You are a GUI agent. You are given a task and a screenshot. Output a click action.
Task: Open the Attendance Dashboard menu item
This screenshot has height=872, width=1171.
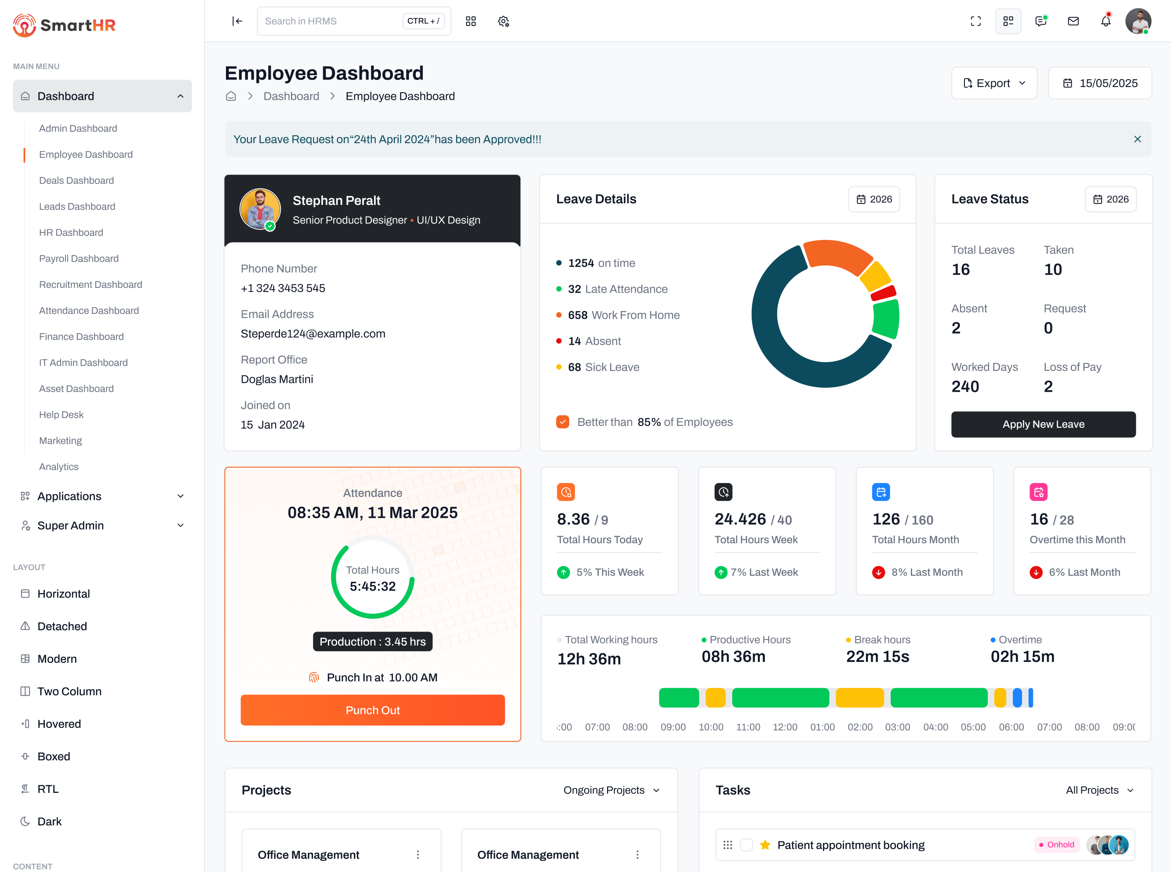88,310
